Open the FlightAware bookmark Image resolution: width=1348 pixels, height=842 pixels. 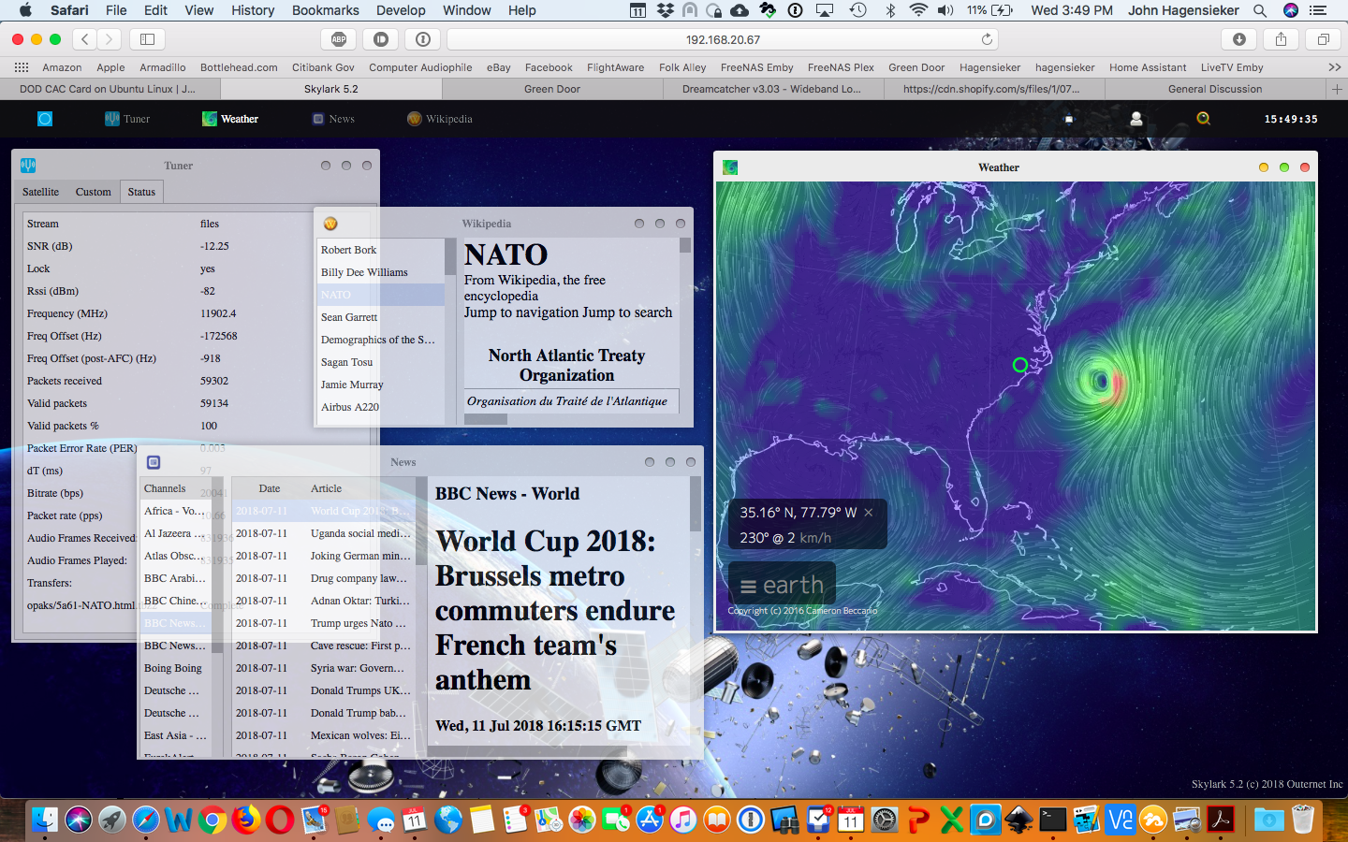pyautogui.click(x=615, y=67)
